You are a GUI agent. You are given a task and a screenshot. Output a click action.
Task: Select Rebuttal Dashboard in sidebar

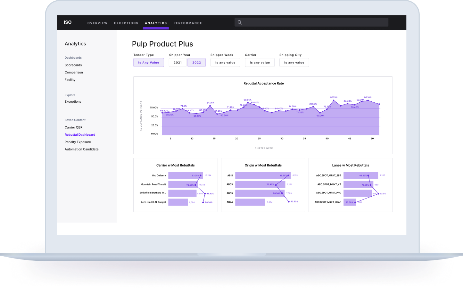[80, 135]
